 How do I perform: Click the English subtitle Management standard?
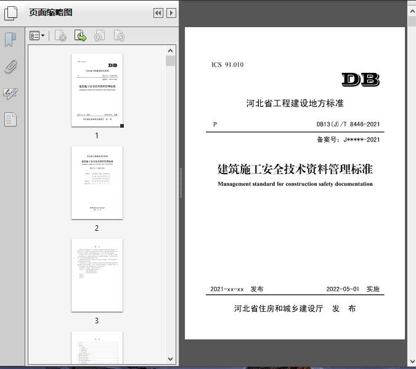coord(295,184)
